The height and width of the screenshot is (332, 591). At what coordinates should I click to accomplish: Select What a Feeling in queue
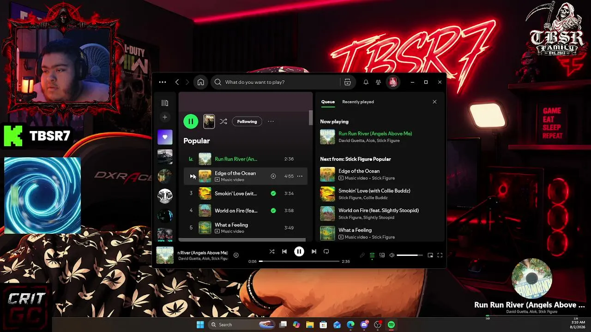[x=380, y=233]
